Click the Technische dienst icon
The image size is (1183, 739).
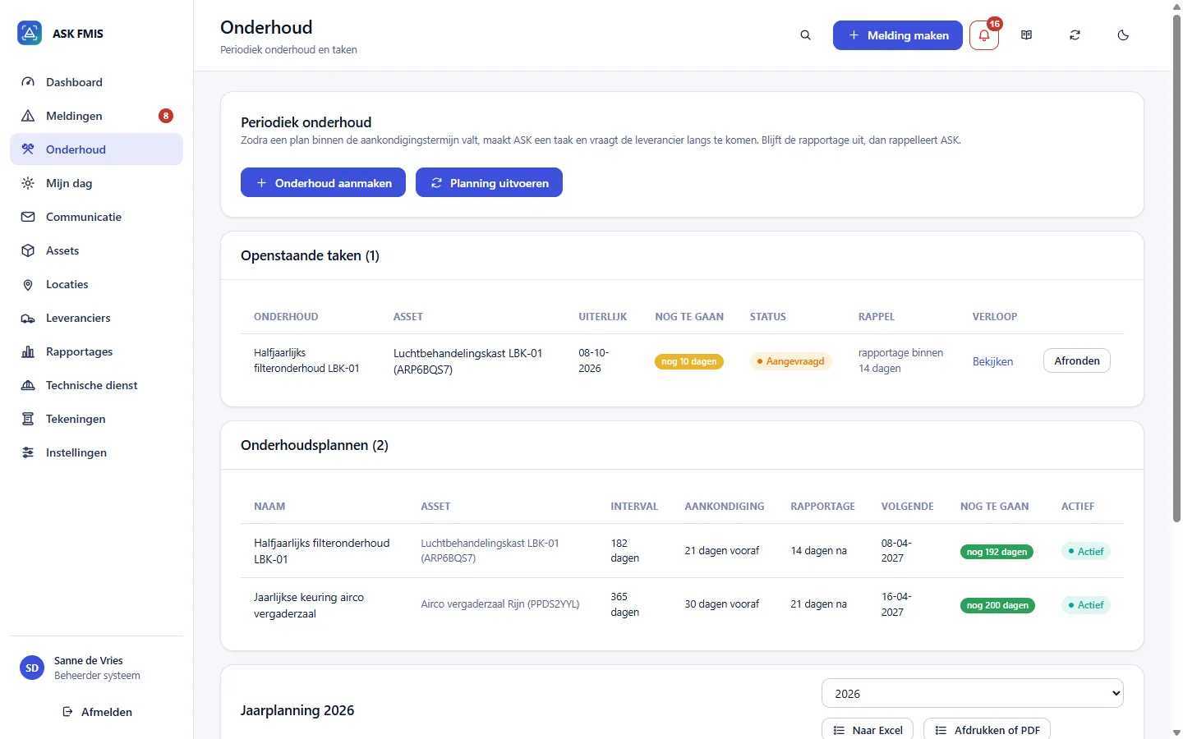point(28,385)
